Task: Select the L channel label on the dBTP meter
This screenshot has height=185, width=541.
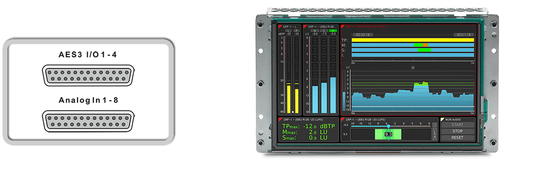Action: (x=289, y=31)
